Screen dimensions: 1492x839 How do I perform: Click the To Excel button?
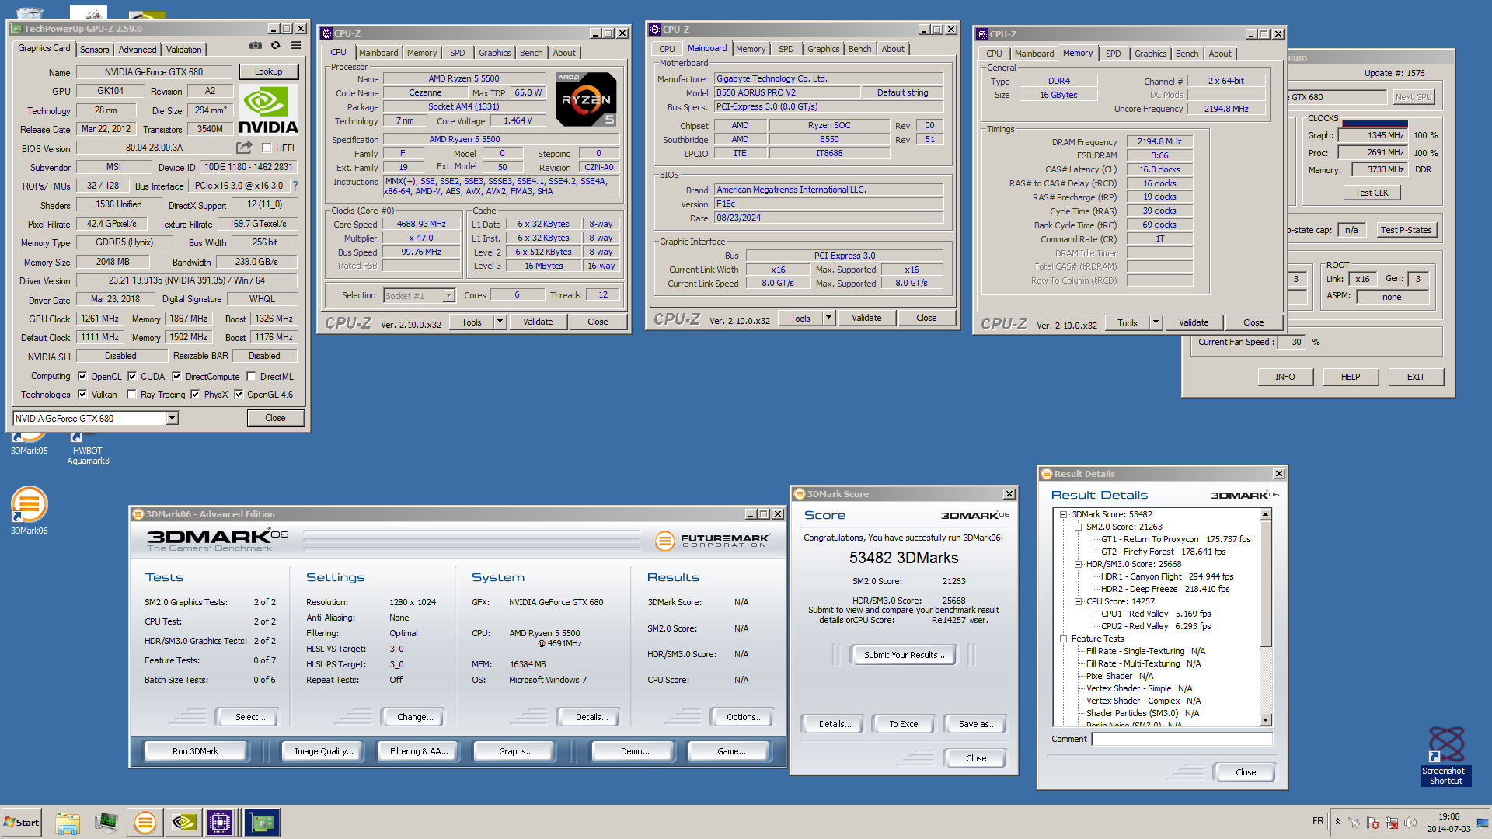coord(905,724)
